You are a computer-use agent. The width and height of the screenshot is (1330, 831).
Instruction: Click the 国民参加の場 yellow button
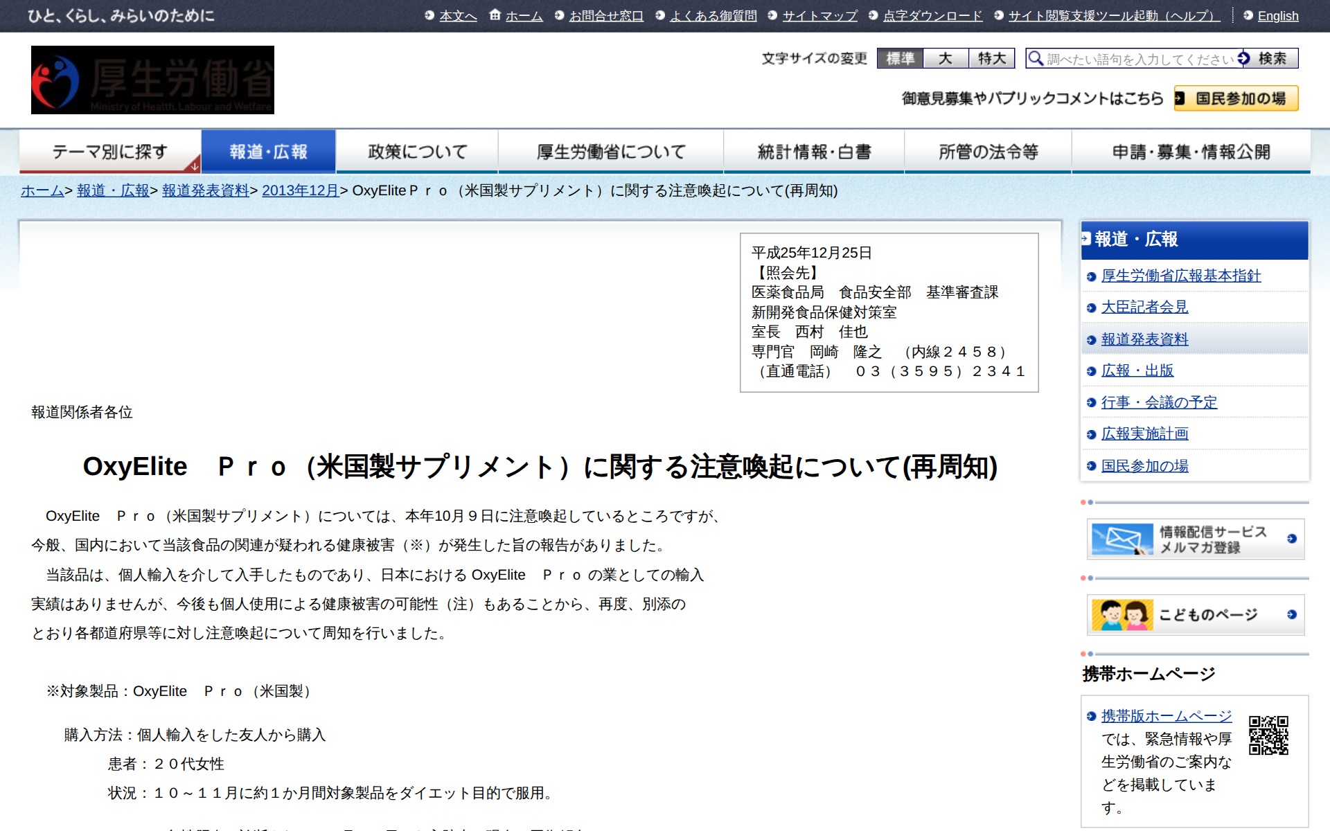point(1236,98)
